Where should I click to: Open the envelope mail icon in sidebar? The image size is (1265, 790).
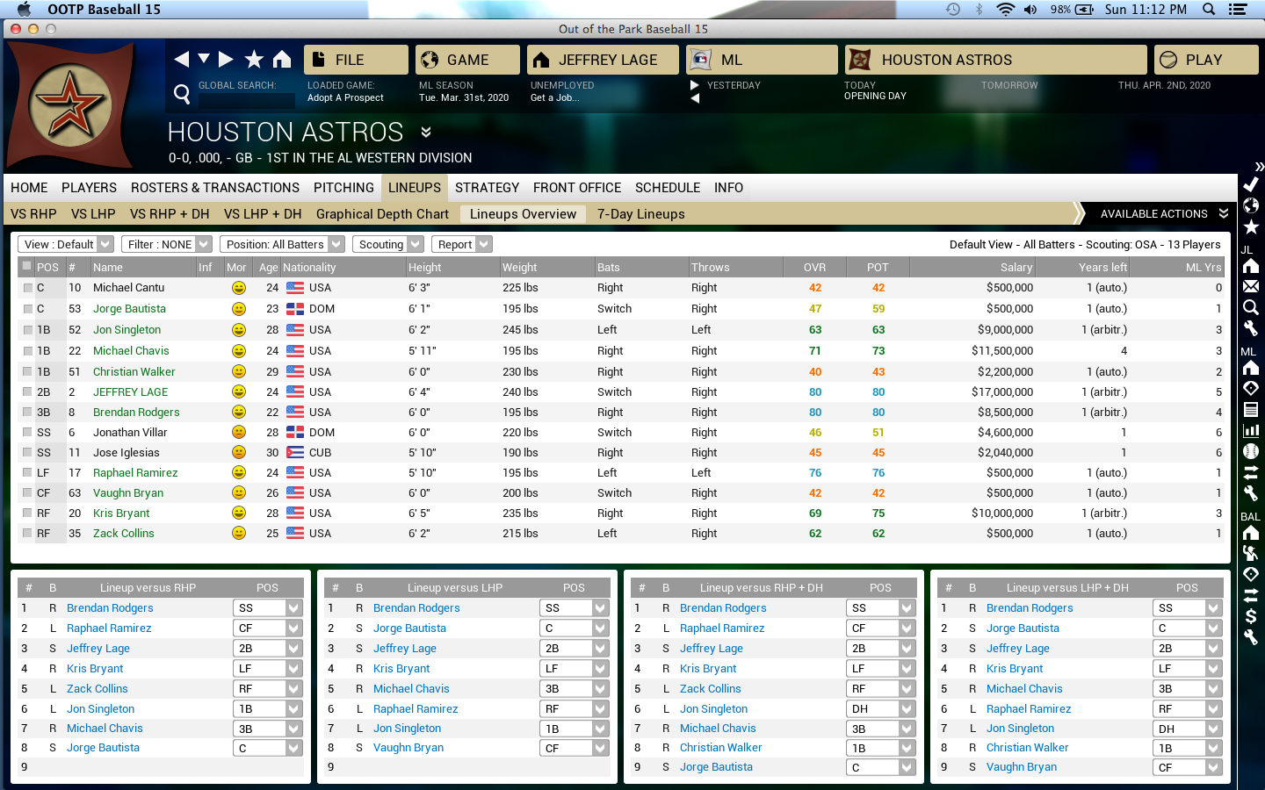[1251, 286]
